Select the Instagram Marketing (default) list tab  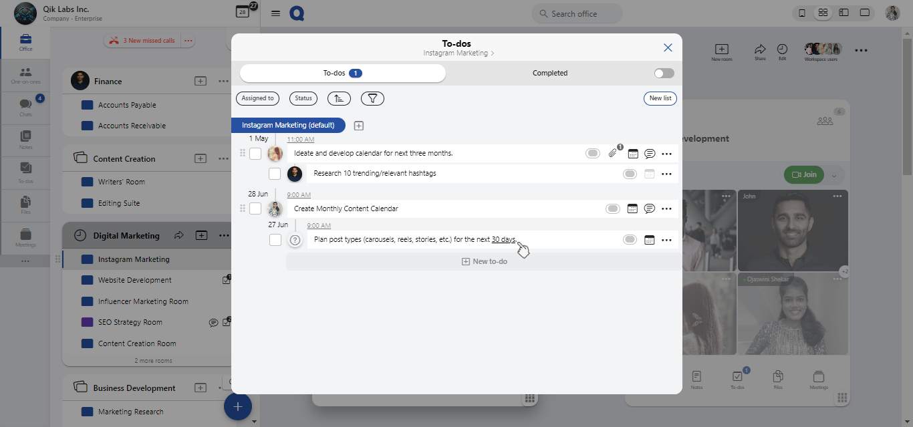point(288,126)
